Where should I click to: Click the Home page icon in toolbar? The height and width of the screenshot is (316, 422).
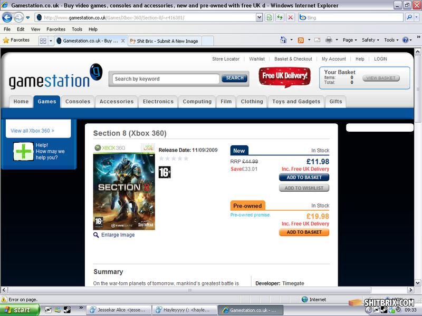[x=283, y=40]
